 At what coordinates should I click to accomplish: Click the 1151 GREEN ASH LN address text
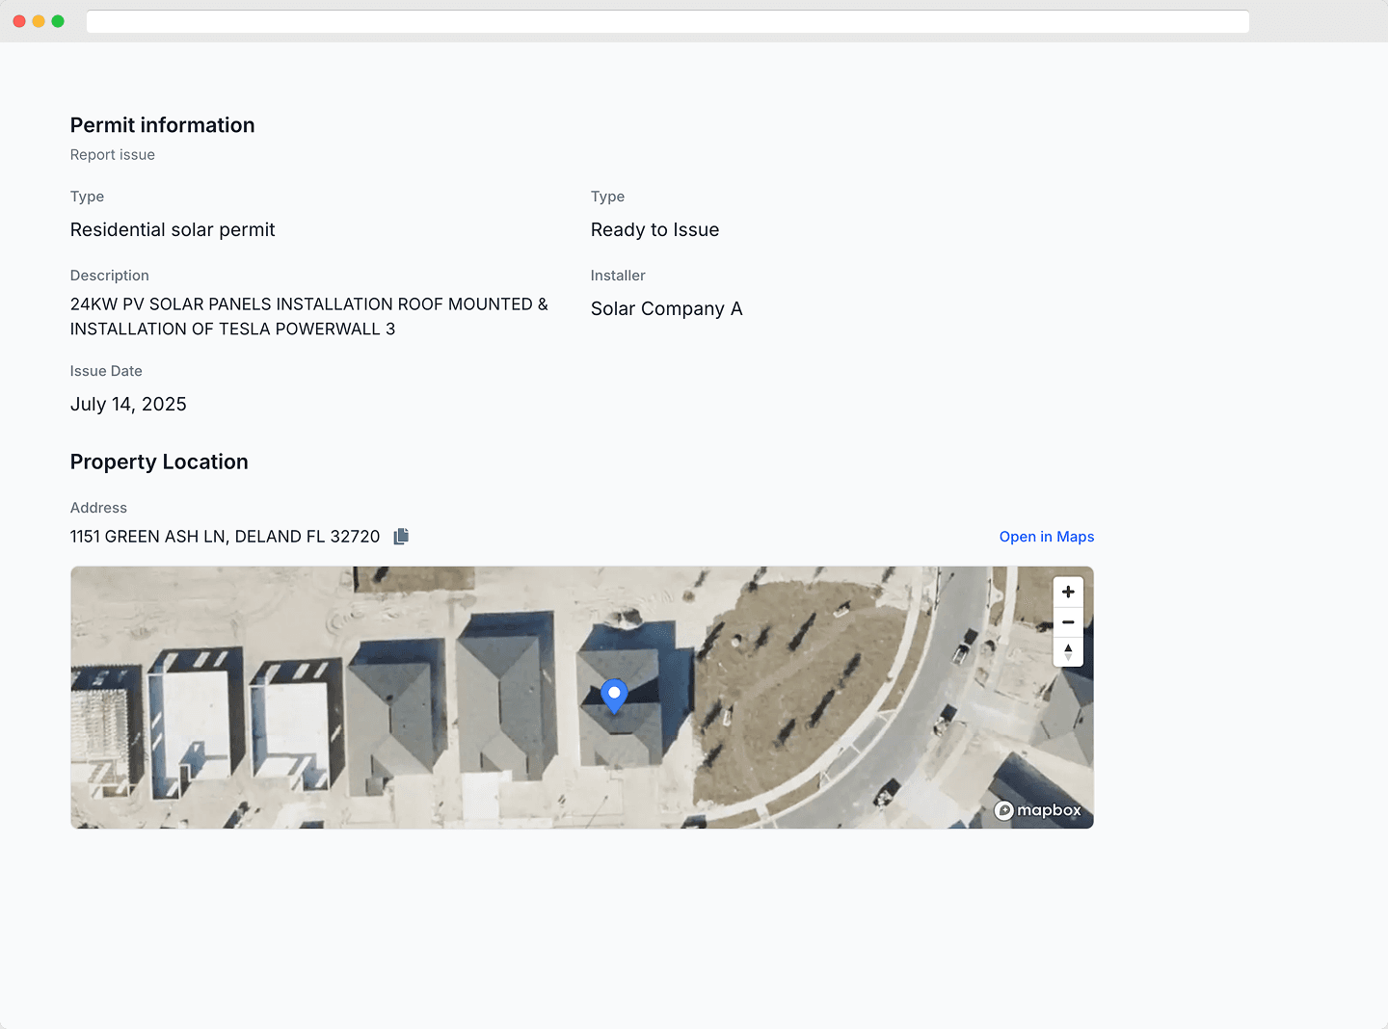225,537
